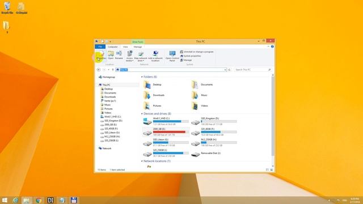Screen dimensions: 363x204
Task: Open the Access media dropdown
Action: click(x=129, y=56)
